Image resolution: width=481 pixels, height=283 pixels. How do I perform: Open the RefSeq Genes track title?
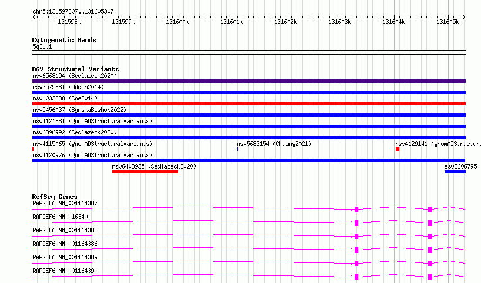click(55, 197)
